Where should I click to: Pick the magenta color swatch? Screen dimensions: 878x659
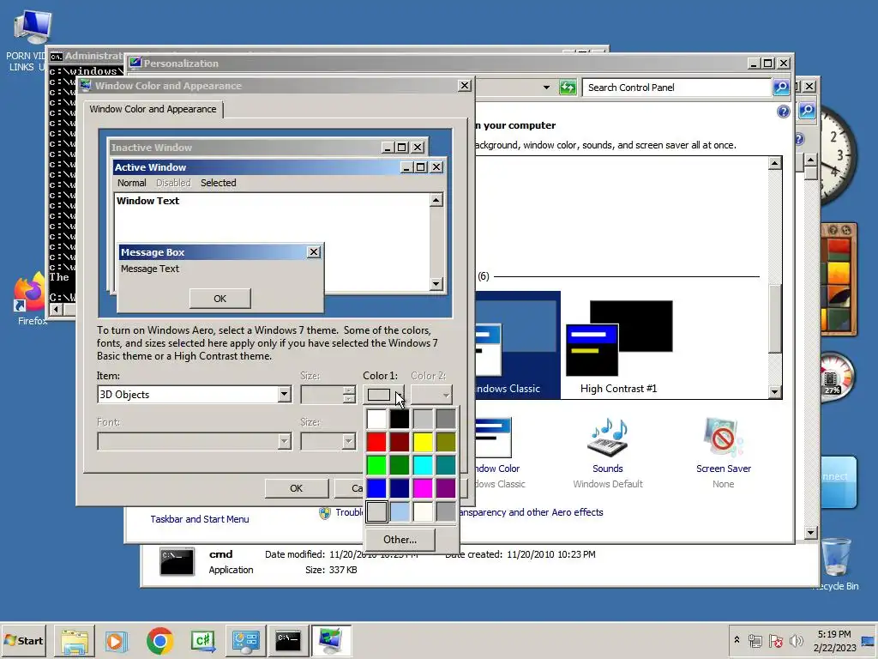coord(424,488)
